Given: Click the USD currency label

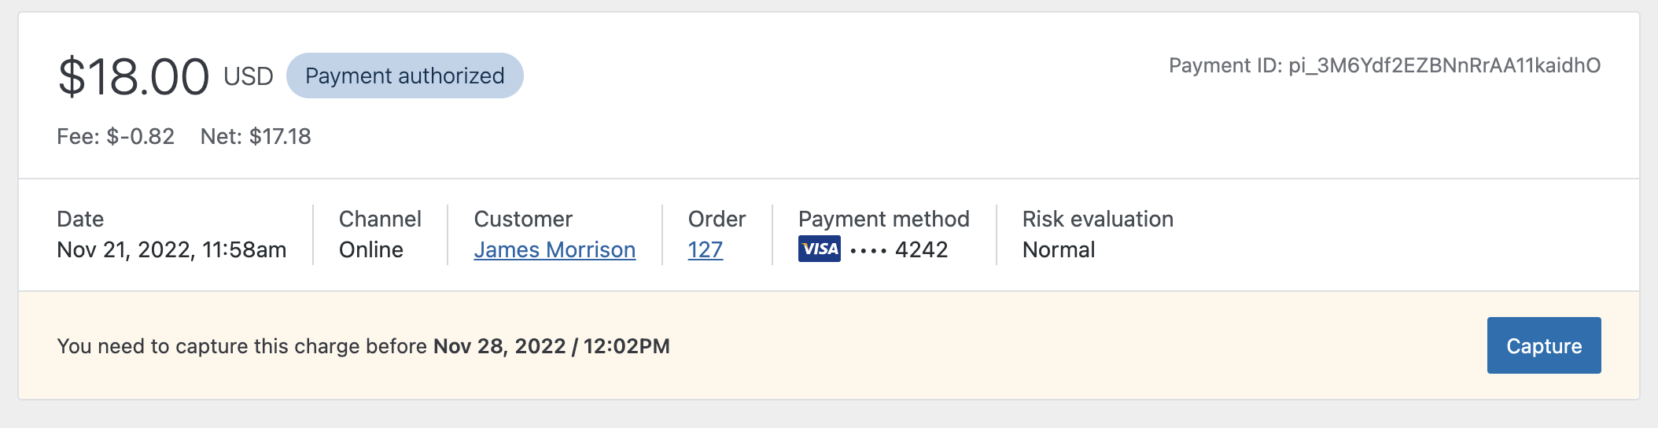Looking at the screenshot, I should (249, 76).
